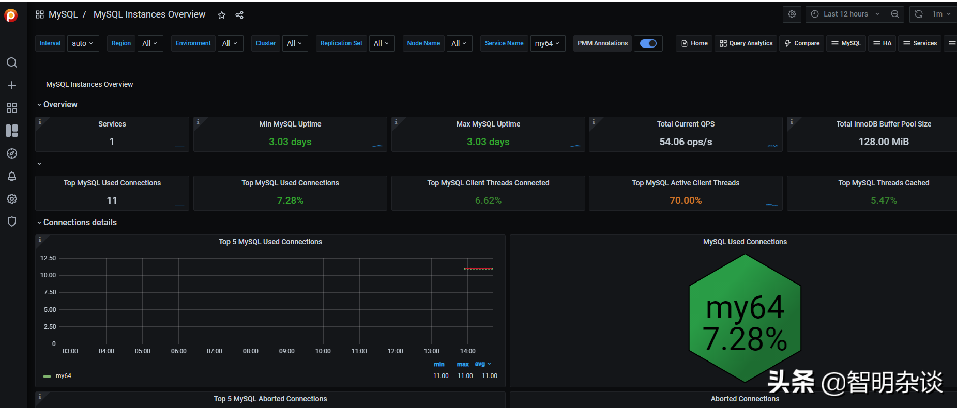
Task: Open the avg legend sort dropdown
Action: coord(483,364)
